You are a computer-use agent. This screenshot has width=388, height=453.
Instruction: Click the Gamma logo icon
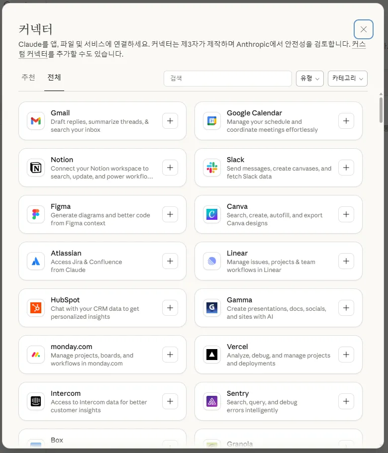pyautogui.click(x=212, y=308)
